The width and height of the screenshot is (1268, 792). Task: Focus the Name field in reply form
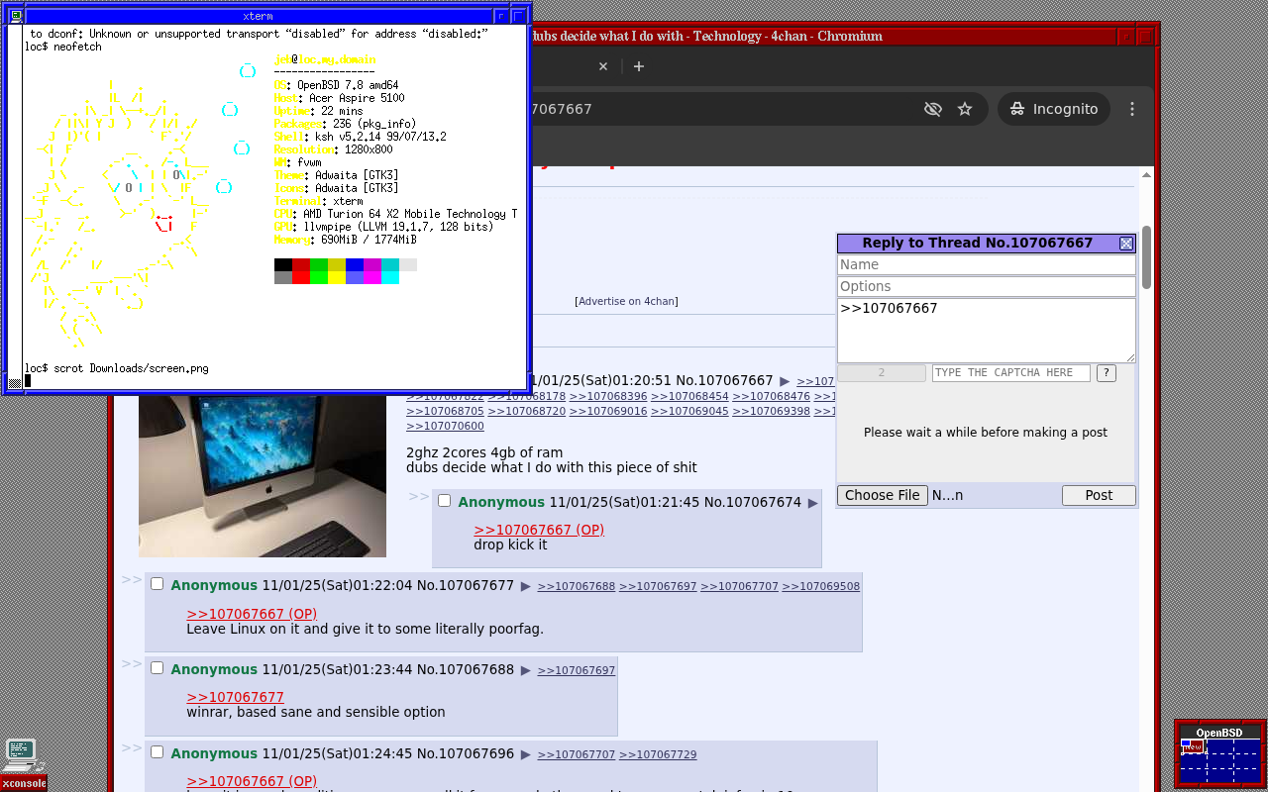point(987,264)
